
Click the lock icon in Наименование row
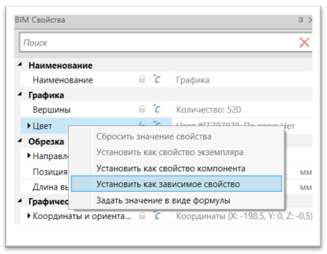click(x=142, y=80)
